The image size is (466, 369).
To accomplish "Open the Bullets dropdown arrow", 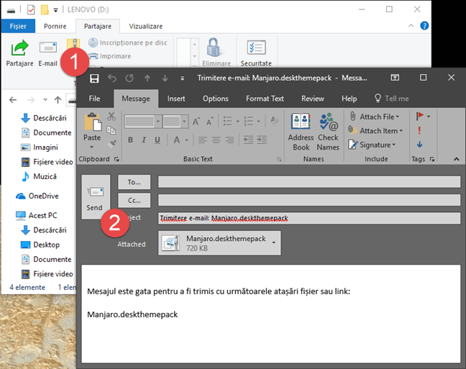I will click(237, 122).
